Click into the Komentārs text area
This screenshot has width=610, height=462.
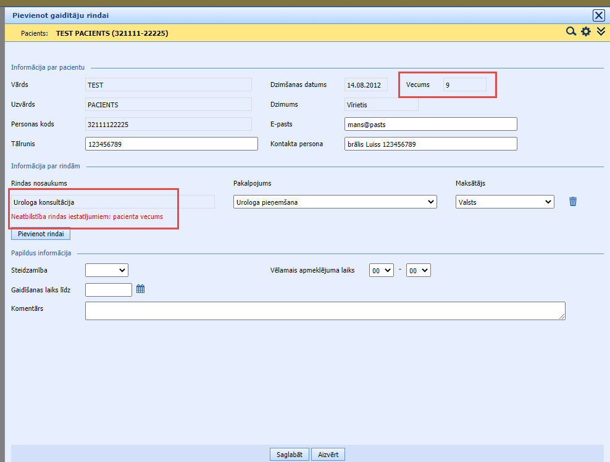[x=325, y=311]
